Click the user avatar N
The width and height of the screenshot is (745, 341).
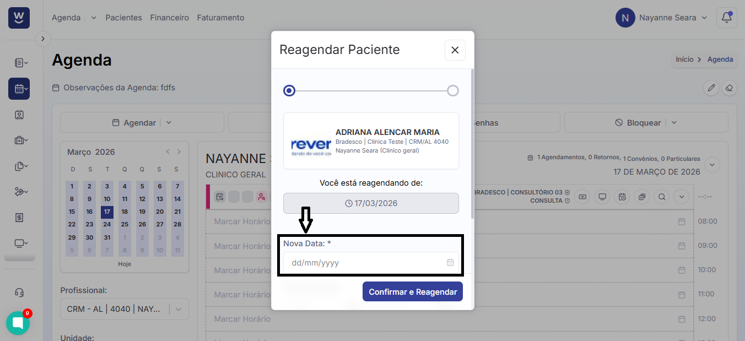coord(625,18)
